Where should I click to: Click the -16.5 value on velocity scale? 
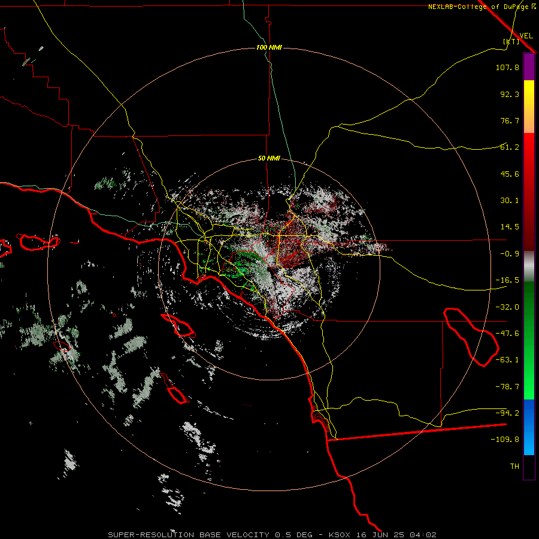tap(507, 280)
